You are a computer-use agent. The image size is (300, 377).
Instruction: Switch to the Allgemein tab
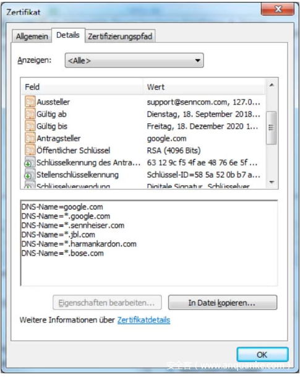click(32, 37)
